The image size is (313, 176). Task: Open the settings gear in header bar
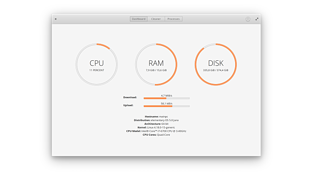[248, 19]
